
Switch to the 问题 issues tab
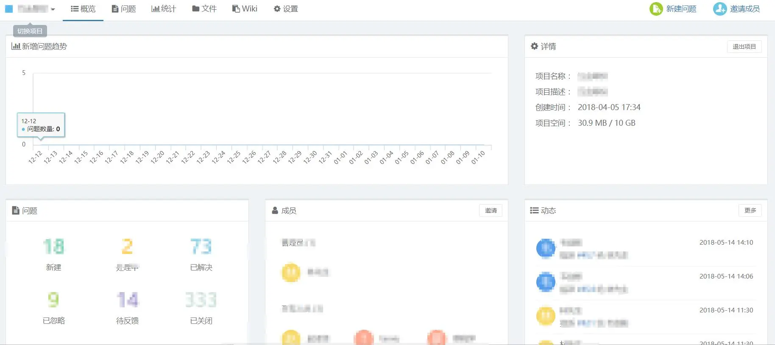tap(124, 9)
